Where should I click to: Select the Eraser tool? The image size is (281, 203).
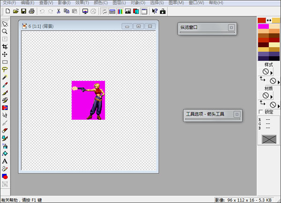(x=5, y=130)
